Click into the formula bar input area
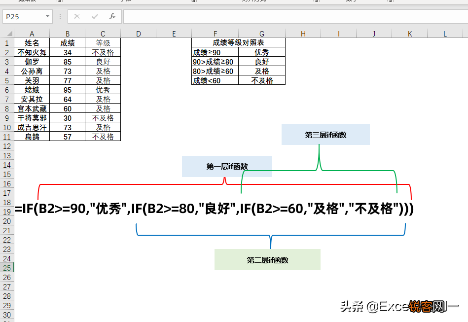The width and height of the screenshot is (468, 322). click(x=295, y=16)
